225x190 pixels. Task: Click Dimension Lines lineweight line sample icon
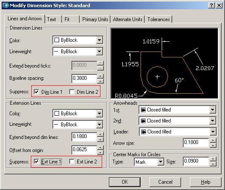56,52
